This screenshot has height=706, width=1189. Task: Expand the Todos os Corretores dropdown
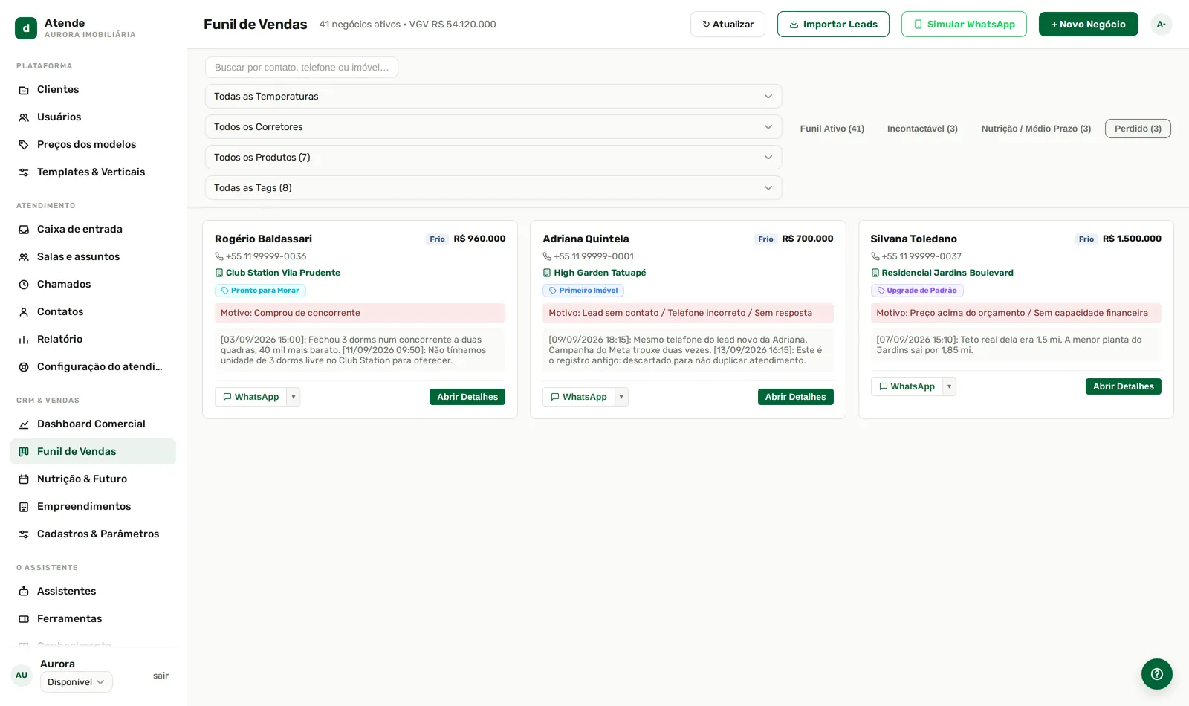tap(493, 127)
